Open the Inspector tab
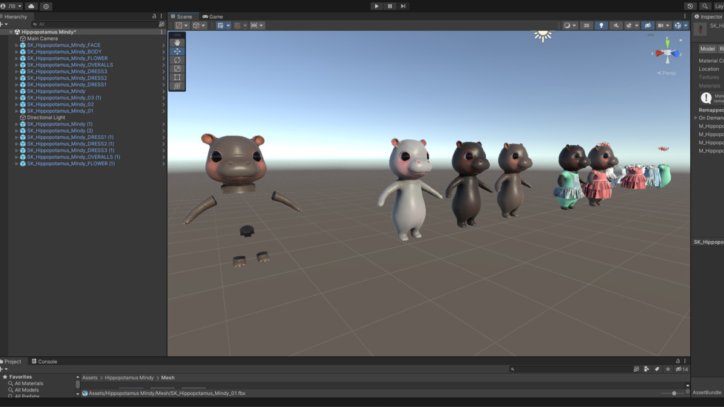The image size is (724, 407). (x=708, y=16)
